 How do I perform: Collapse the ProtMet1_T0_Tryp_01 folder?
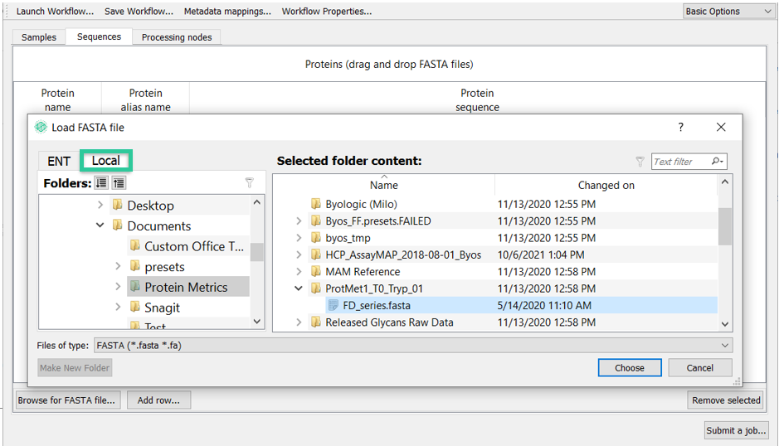coord(299,288)
